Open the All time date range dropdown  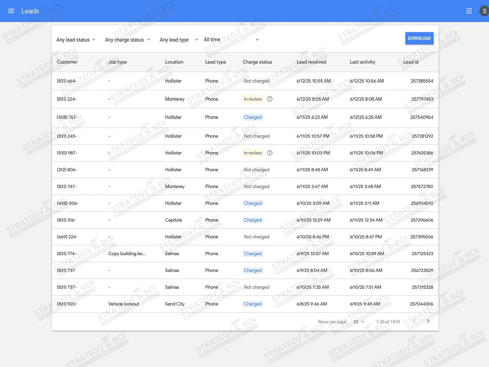(231, 40)
